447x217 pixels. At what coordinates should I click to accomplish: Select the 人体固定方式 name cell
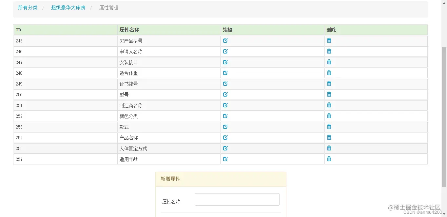coord(169,148)
